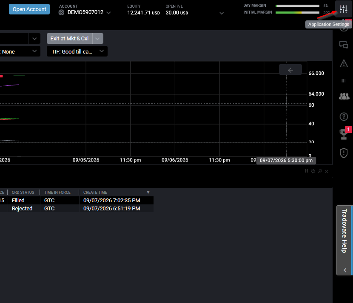This screenshot has height=303, width=353.
Task: Click GTC in the Rejected row
Action: pos(60,209)
